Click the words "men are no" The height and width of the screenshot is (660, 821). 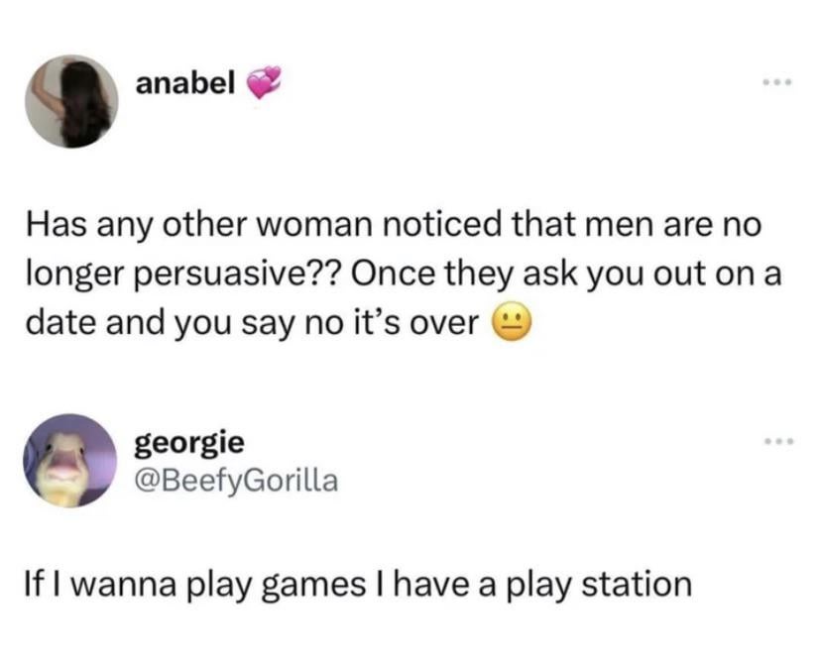tap(673, 225)
